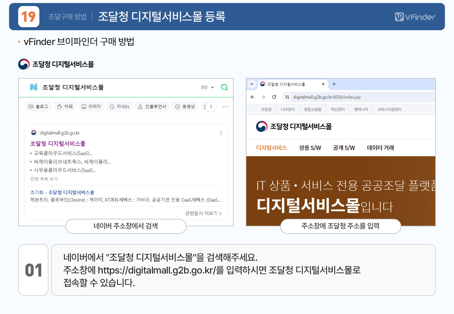Viewport: 454px width, 314px height.
Task: Click the vFinder logo in header
Action: pyautogui.click(x=415, y=17)
